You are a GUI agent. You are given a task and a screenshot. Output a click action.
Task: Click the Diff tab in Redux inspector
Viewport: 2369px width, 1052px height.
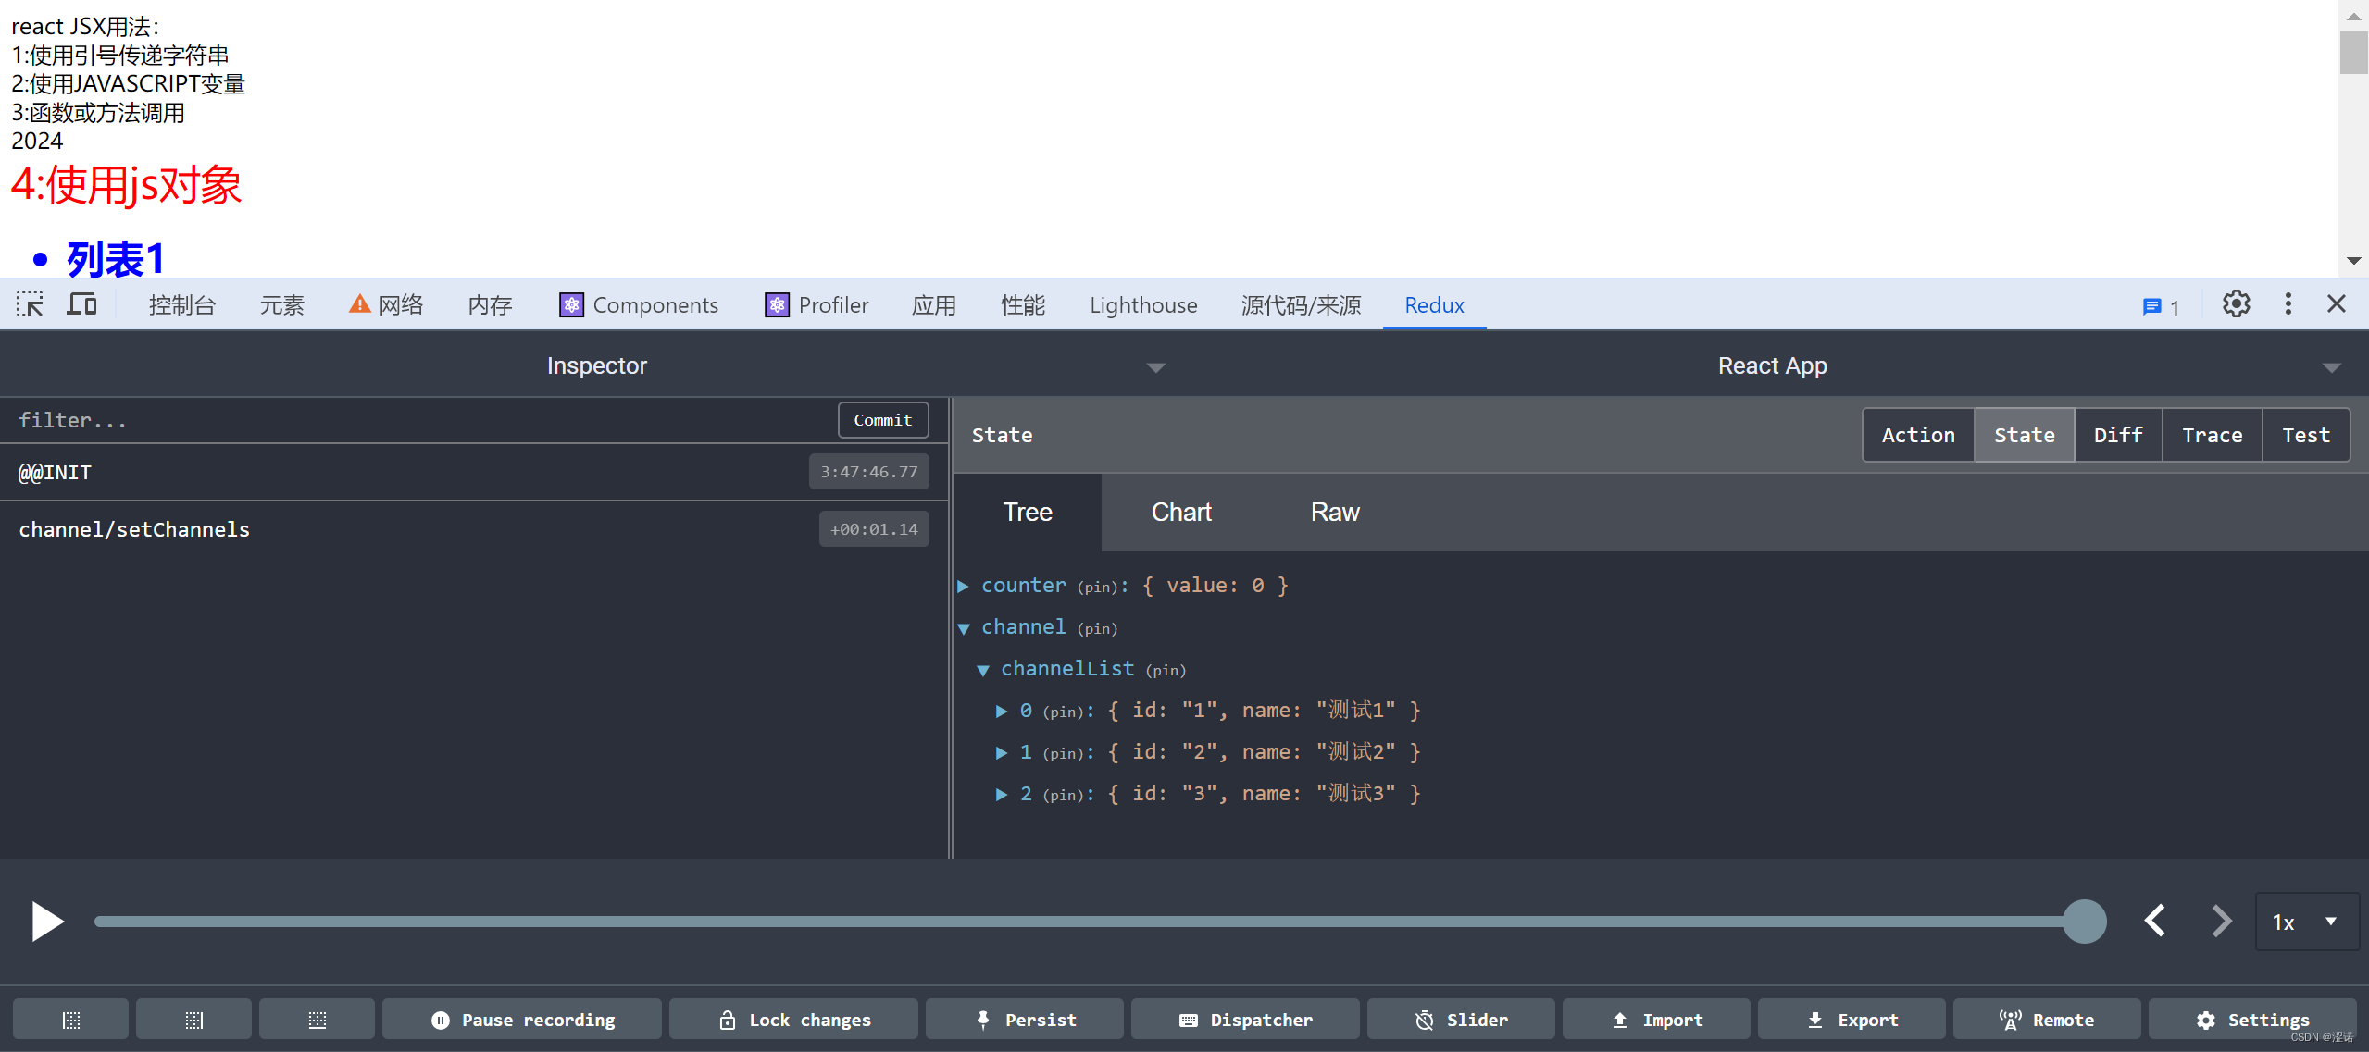click(x=2118, y=435)
